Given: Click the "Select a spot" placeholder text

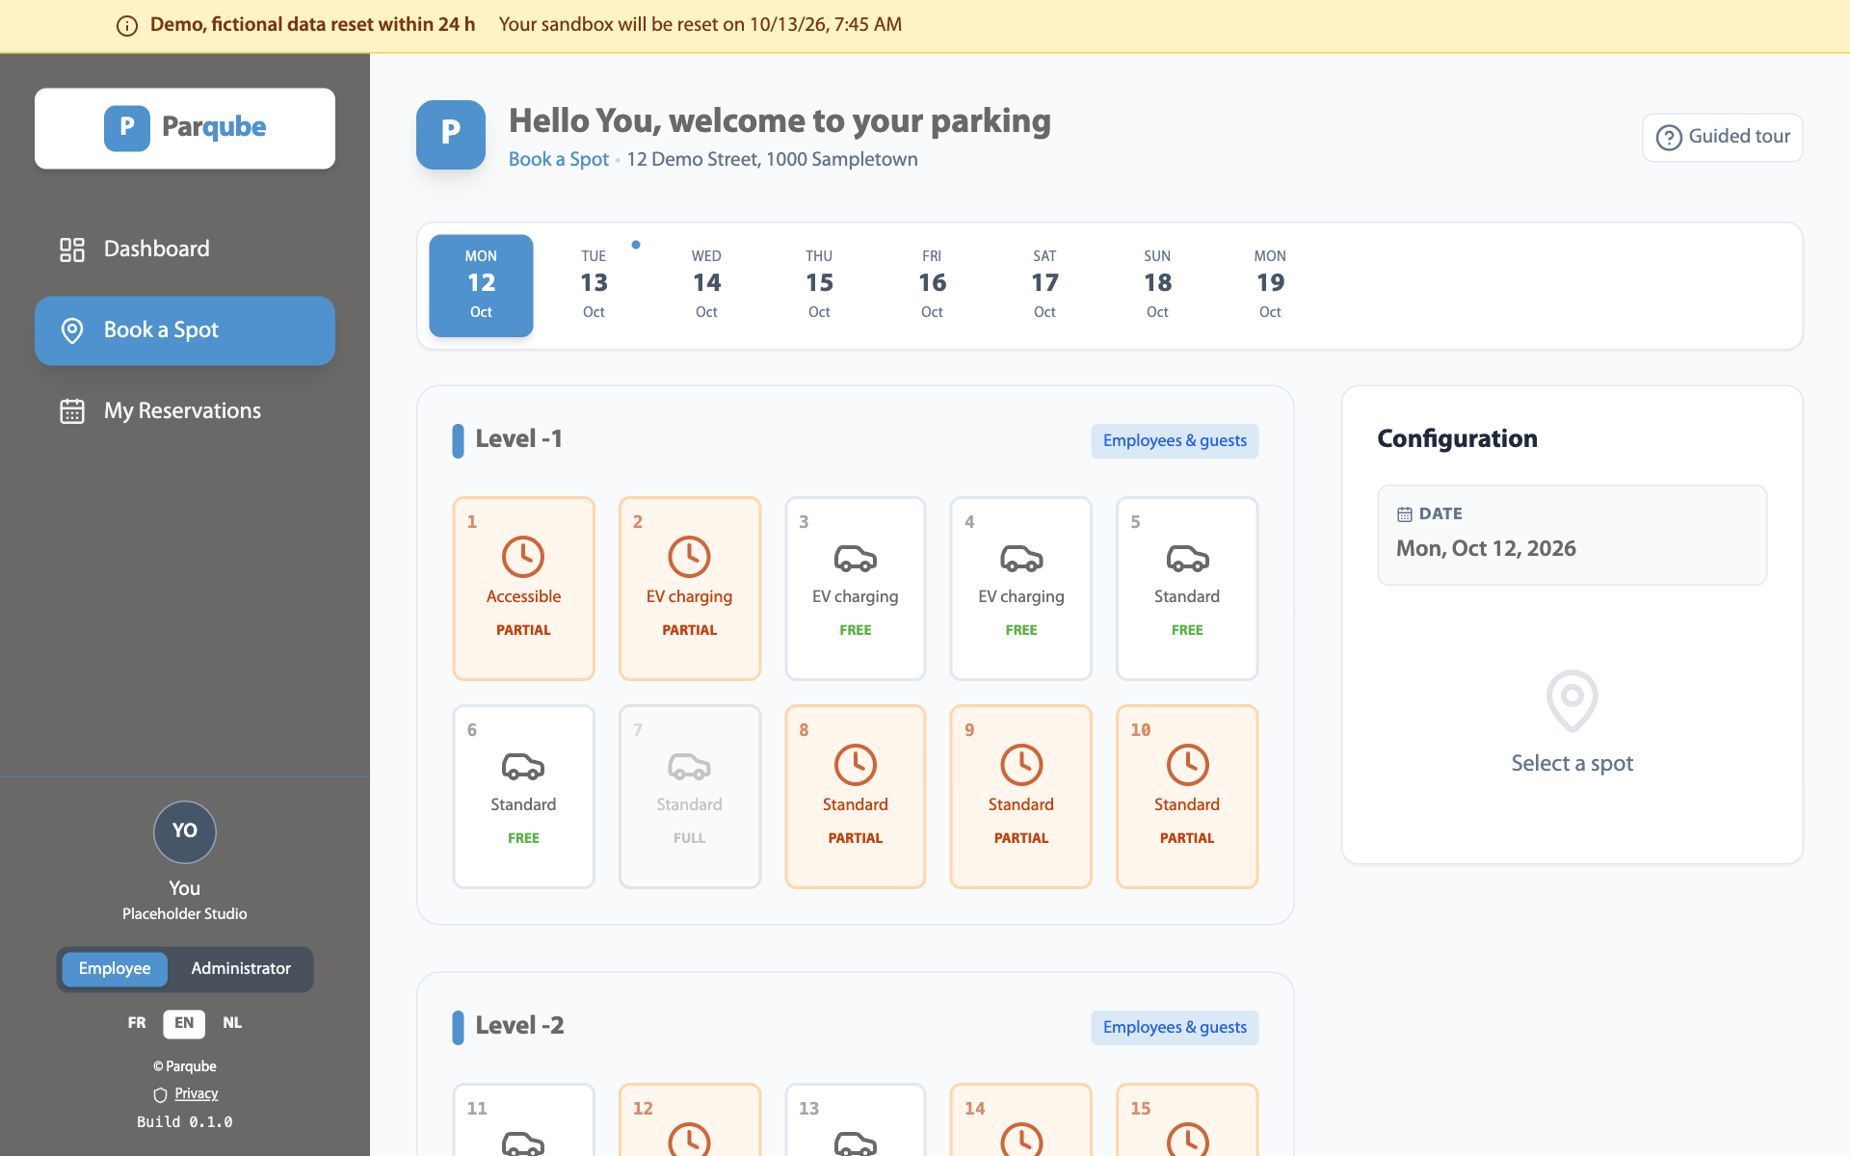Looking at the screenshot, I should click(x=1572, y=764).
